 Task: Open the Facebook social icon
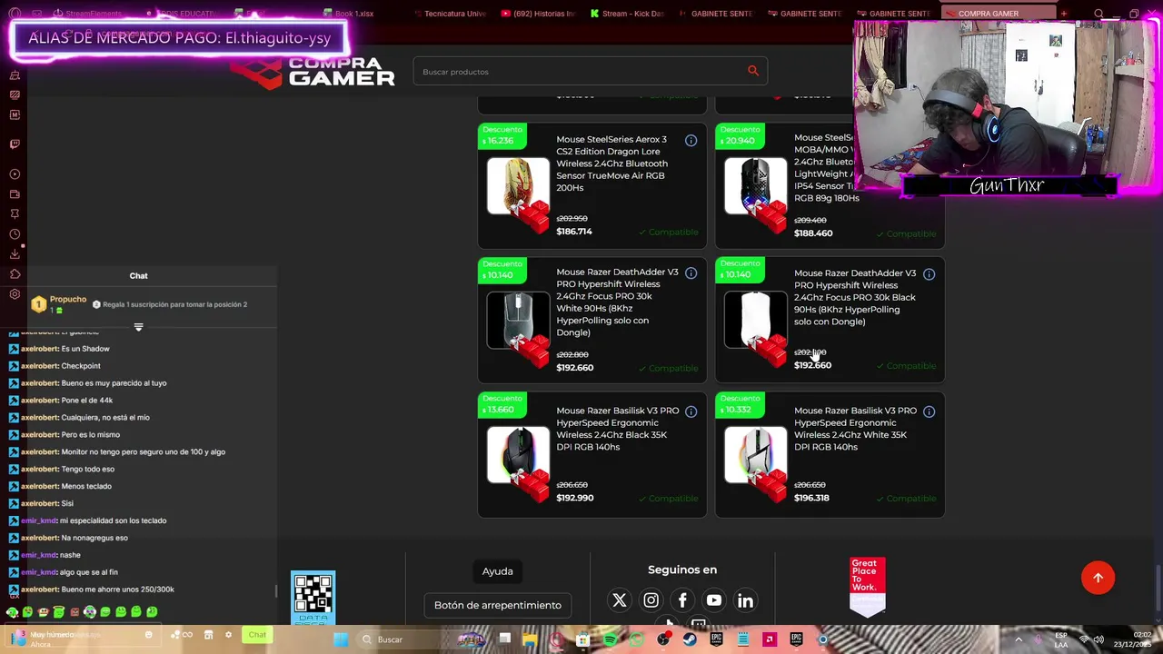pos(682,600)
